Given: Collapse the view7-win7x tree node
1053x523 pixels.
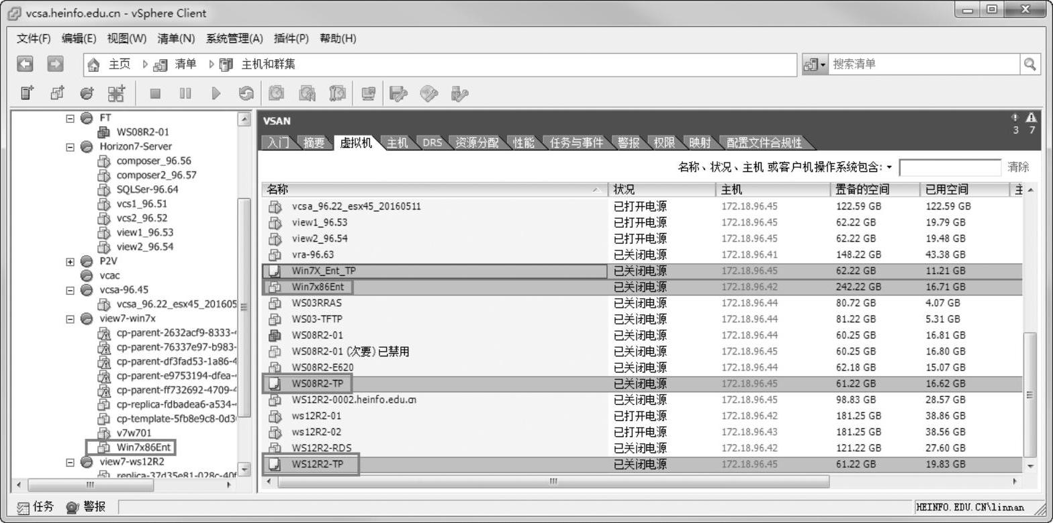Looking at the screenshot, I should pos(71,319).
